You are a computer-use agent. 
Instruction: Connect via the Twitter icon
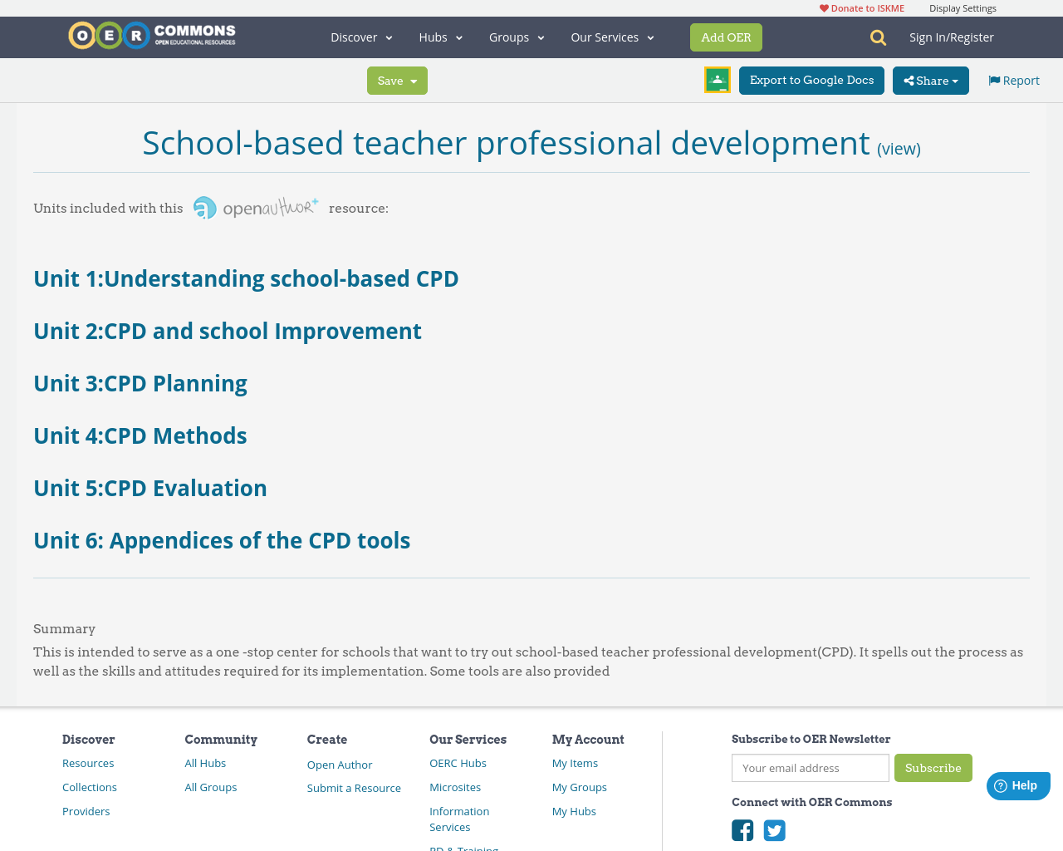(773, 828)
